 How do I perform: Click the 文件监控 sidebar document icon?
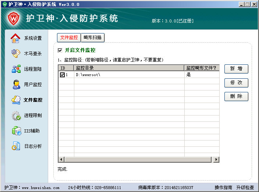(x=16, y=100)
